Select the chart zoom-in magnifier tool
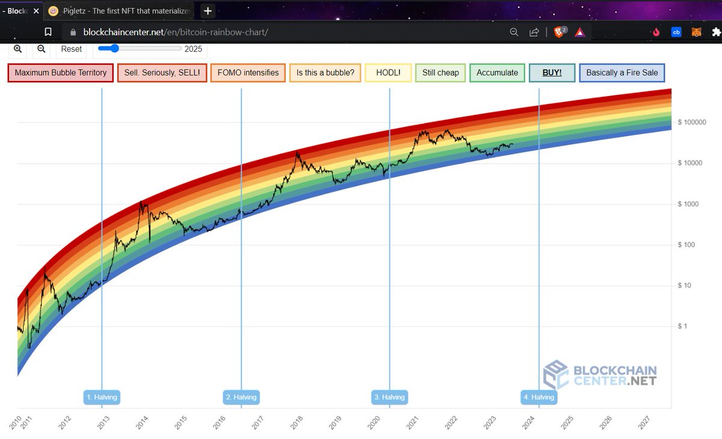Viewport: 722px width, 439px height. pos(17,49)
